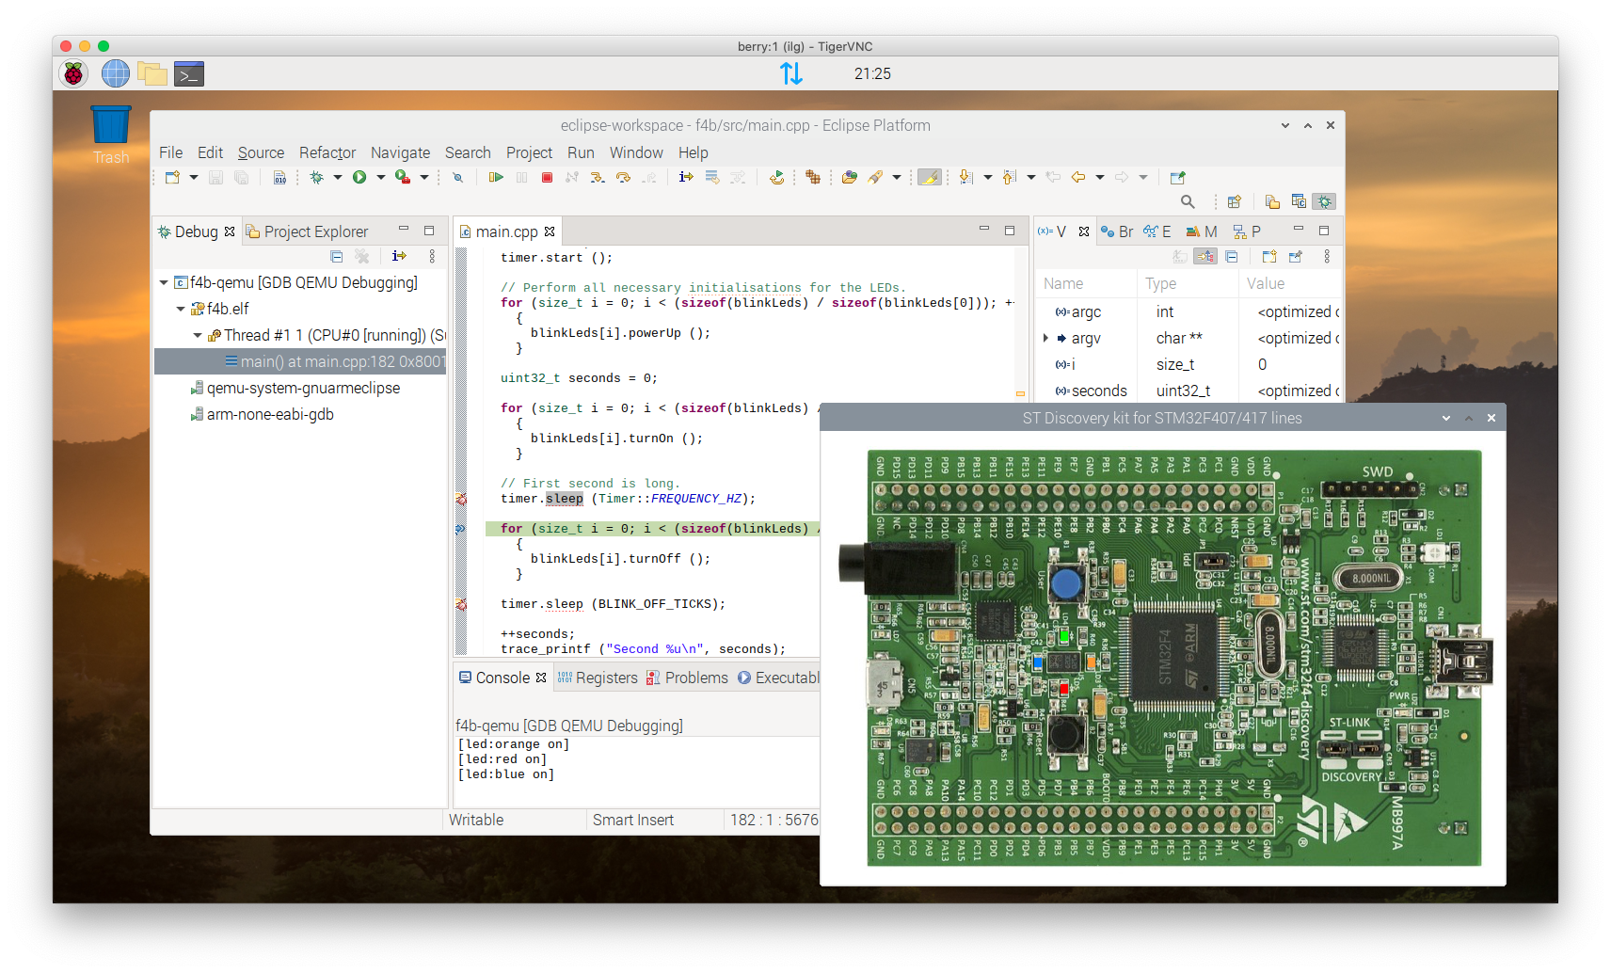Expand the argv variable row
Image resolution: width=1611 pixels, height=973 pixels.
coord(1045,338)
